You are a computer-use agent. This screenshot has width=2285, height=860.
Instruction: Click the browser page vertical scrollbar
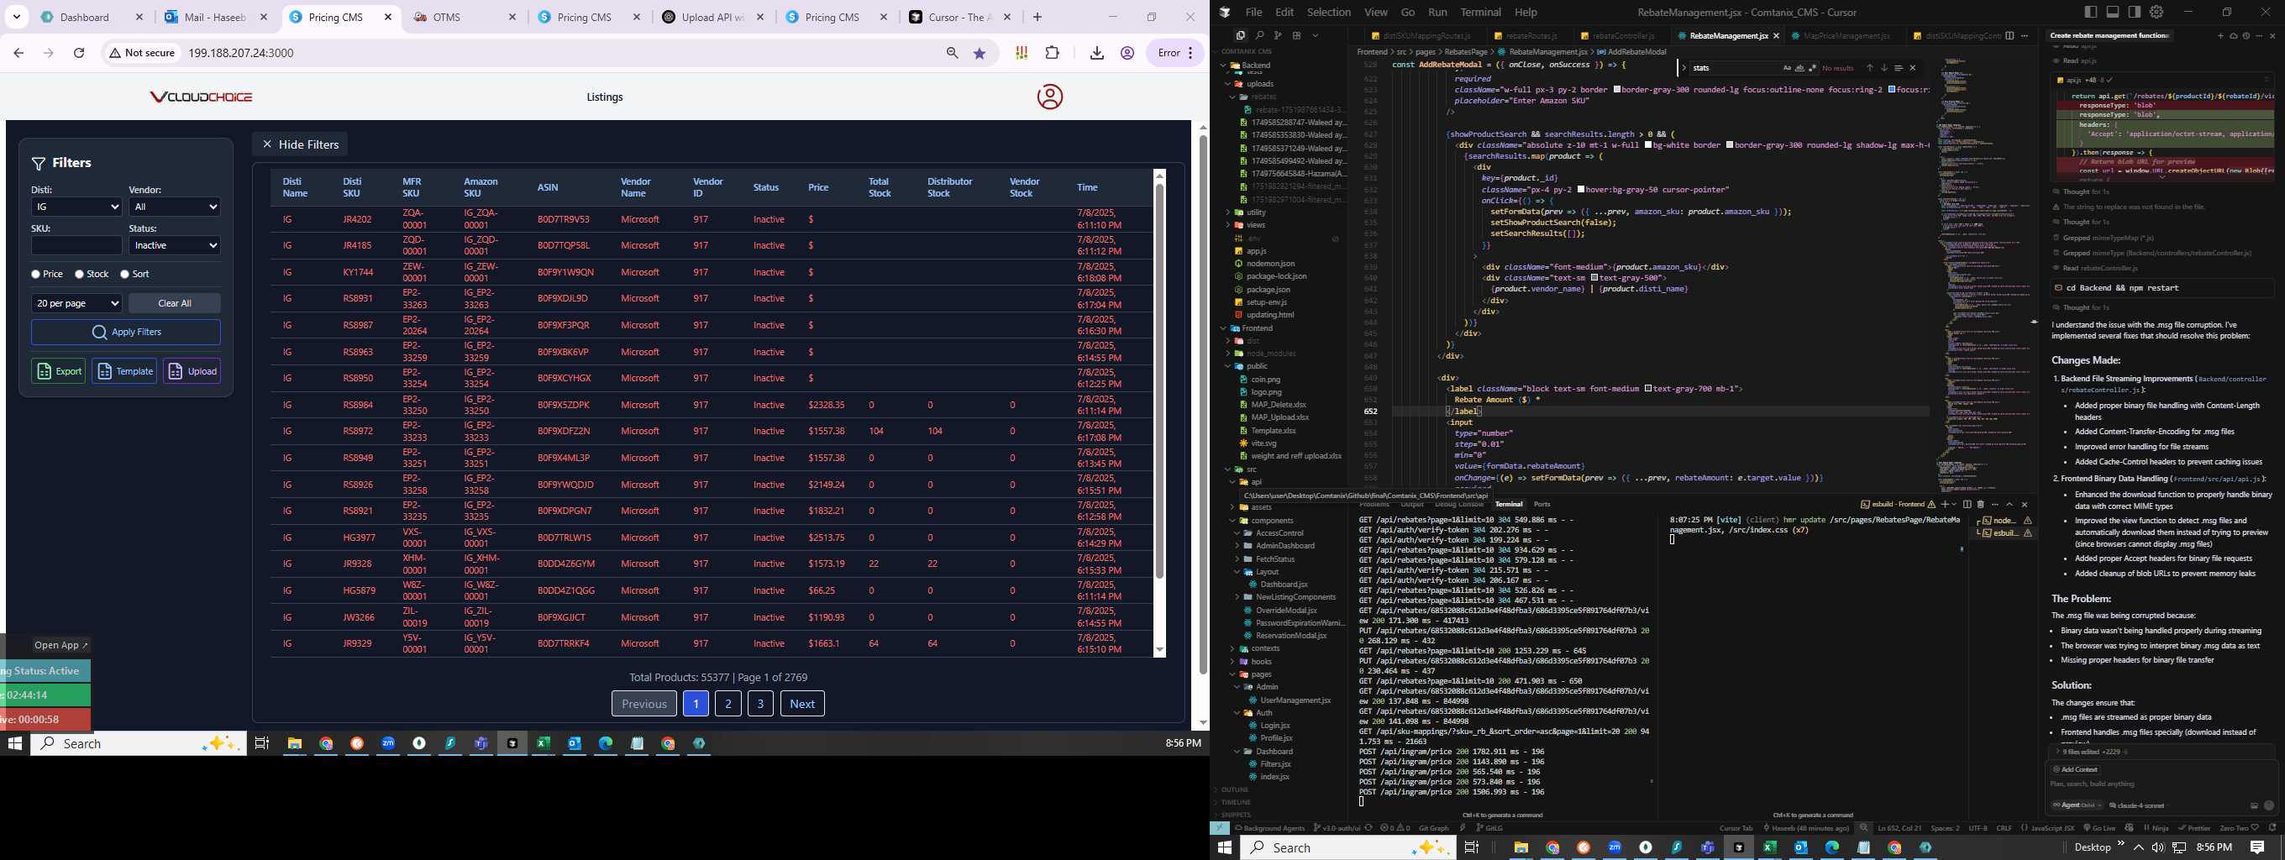point(1203,403)
